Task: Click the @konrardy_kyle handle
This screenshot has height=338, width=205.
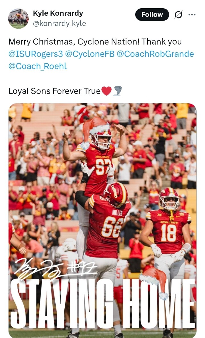Action: click(60, 23)
